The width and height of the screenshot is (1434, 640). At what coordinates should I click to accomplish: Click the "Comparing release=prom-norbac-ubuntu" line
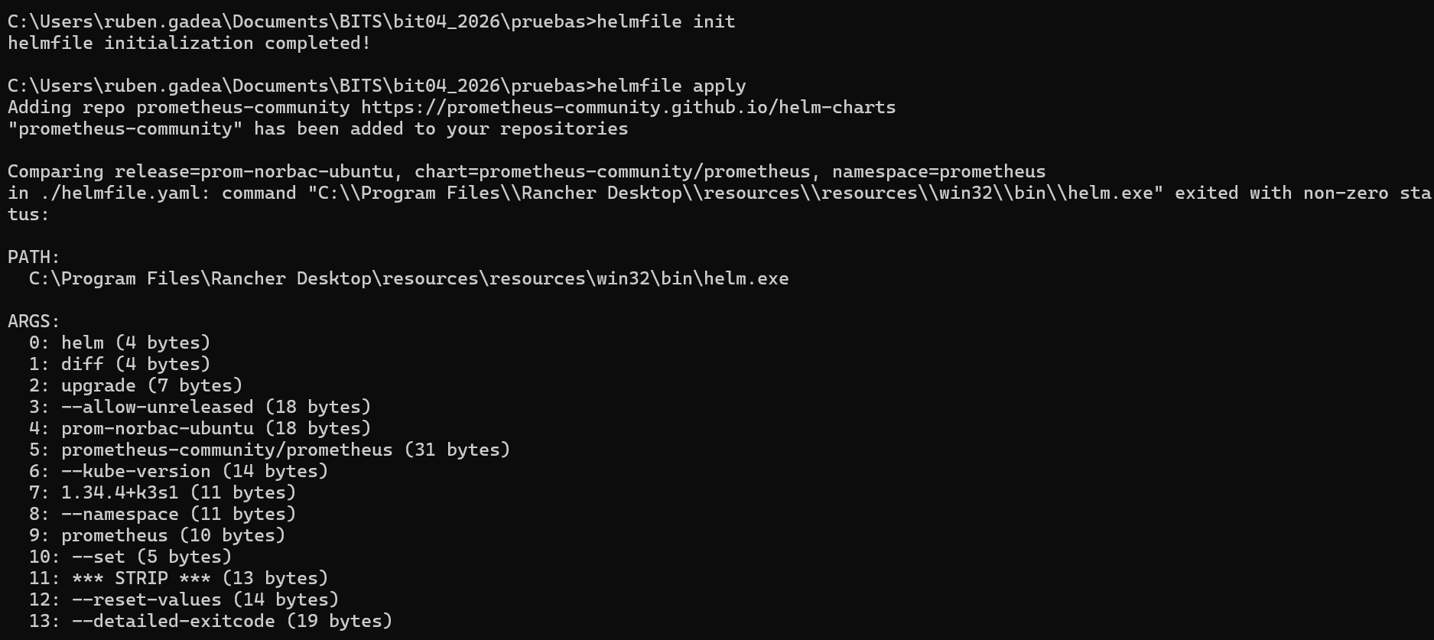tap(526, 171)
